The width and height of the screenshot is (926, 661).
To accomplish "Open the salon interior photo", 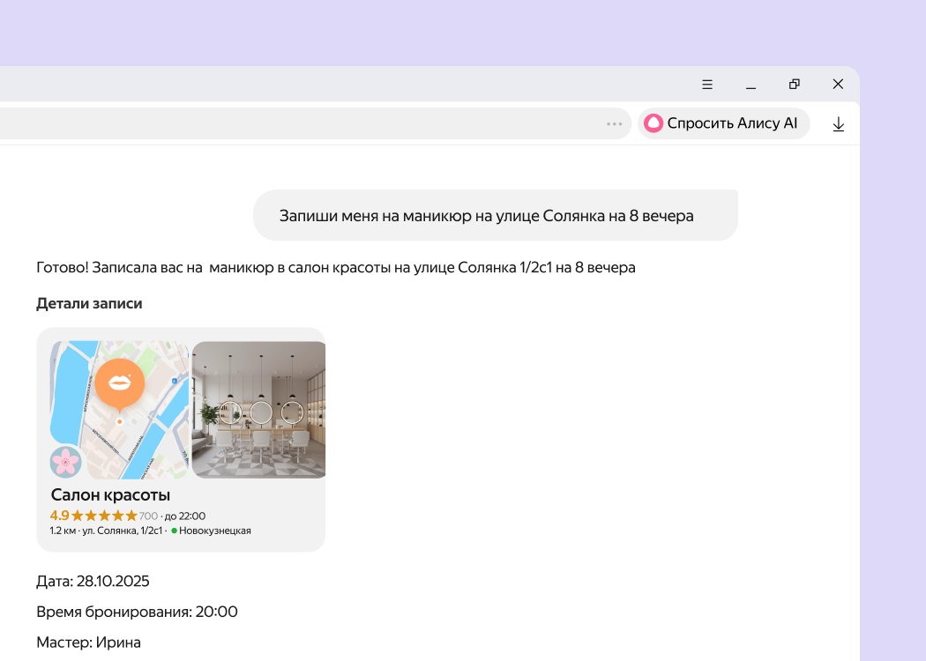I will 258,410.
